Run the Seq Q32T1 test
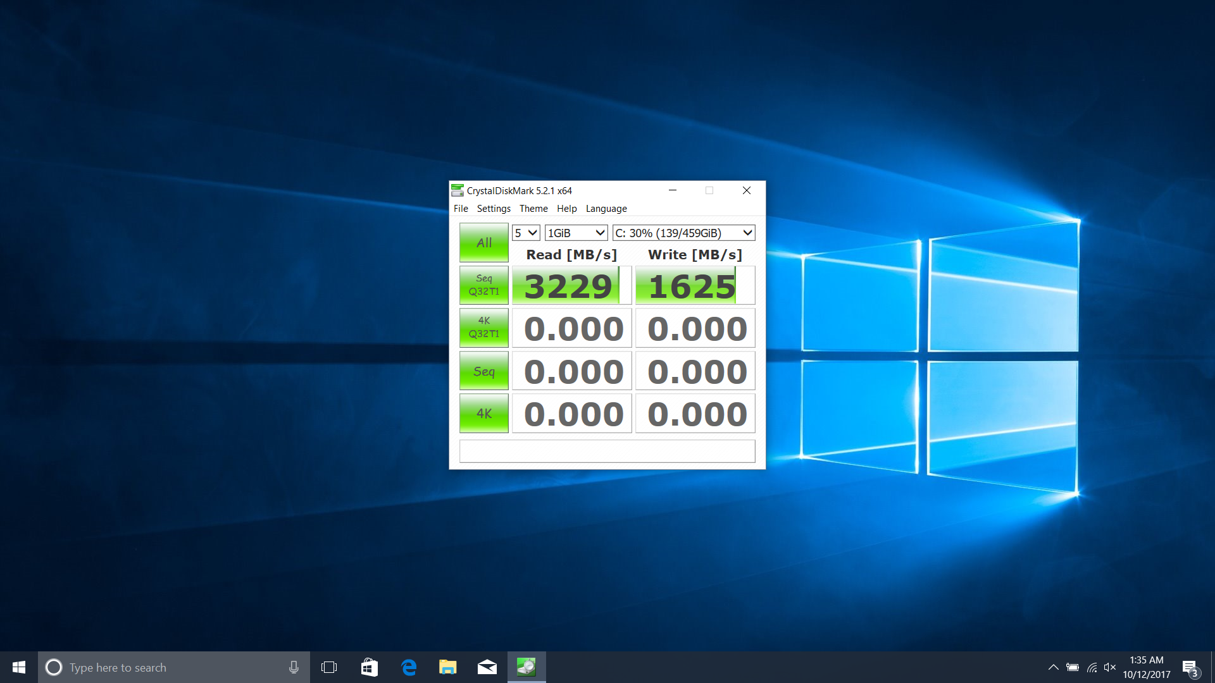This screenshot has height=683, width=1215. pos(484,285)
